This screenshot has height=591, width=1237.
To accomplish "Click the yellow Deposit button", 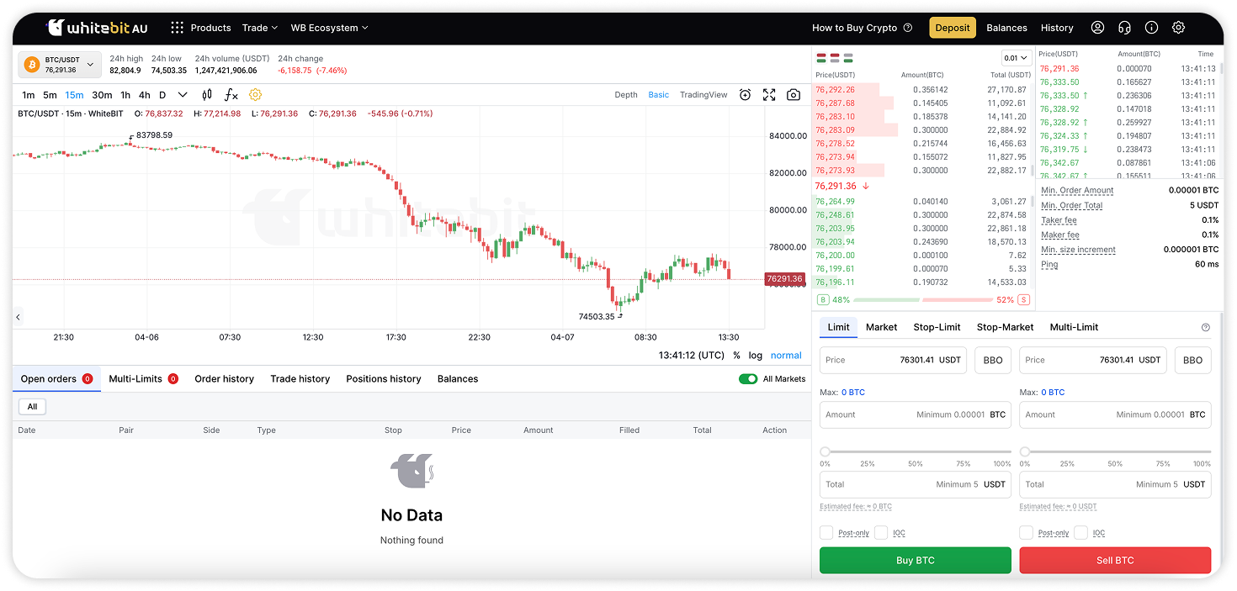I will (x=953, y=28).
